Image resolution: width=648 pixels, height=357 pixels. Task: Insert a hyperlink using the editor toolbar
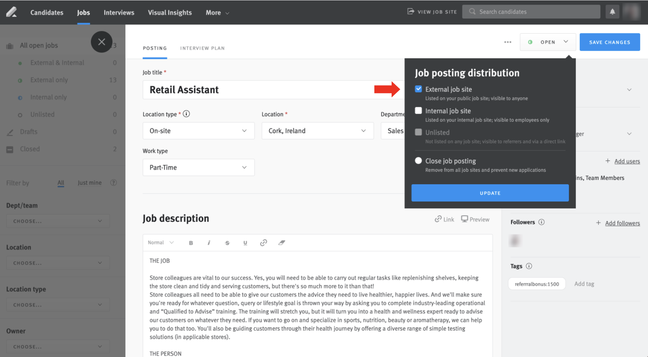coord(263,242)
